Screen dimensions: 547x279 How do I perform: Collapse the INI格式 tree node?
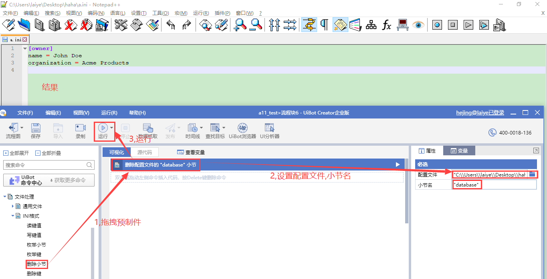coord(13,216)
